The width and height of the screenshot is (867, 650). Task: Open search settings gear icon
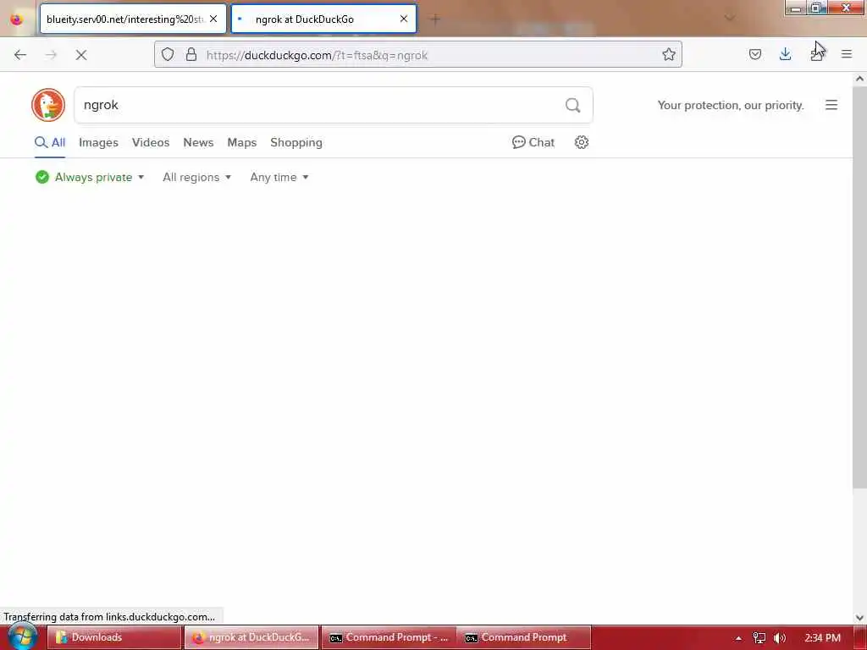pos(581,142)
